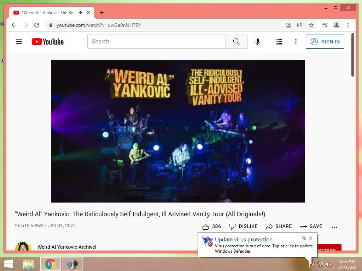Mute the tab using the speaker icon
The width and height of the screenshot is (362, 271).
pyautogui.click(x=81, y=13)
